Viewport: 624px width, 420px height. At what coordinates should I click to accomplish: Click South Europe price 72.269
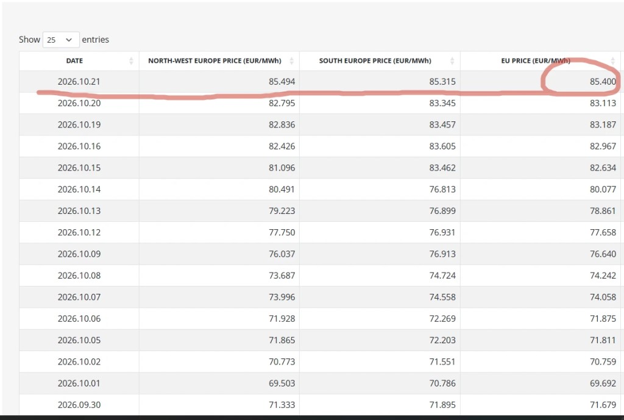442,318
